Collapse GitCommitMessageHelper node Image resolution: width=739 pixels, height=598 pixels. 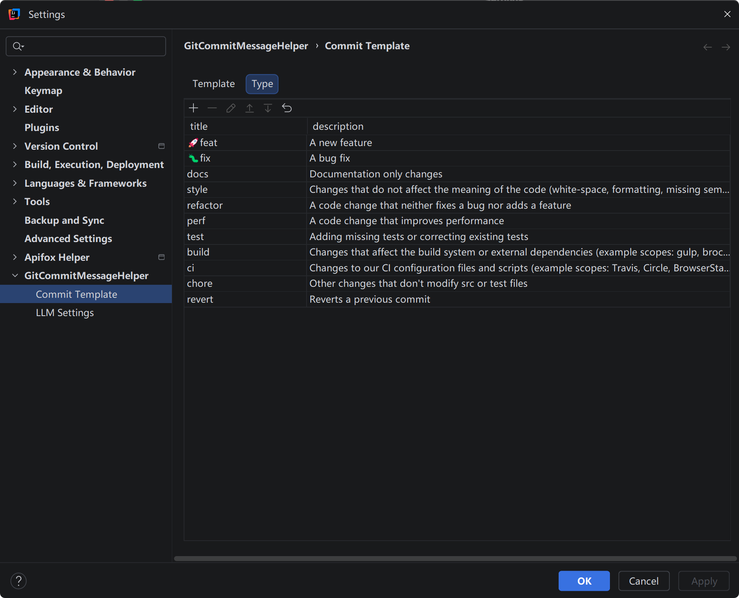click(15, 275)
